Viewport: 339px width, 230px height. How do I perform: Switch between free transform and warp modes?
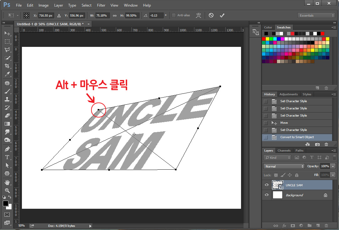pyautogui.click(x=199, y=15)
